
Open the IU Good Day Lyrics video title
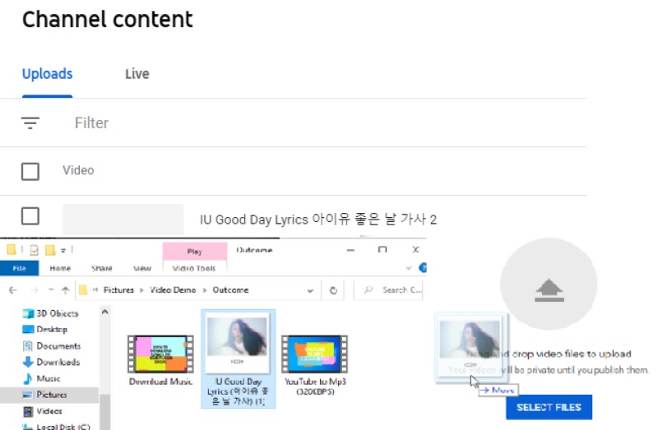[x=318, y=220]
